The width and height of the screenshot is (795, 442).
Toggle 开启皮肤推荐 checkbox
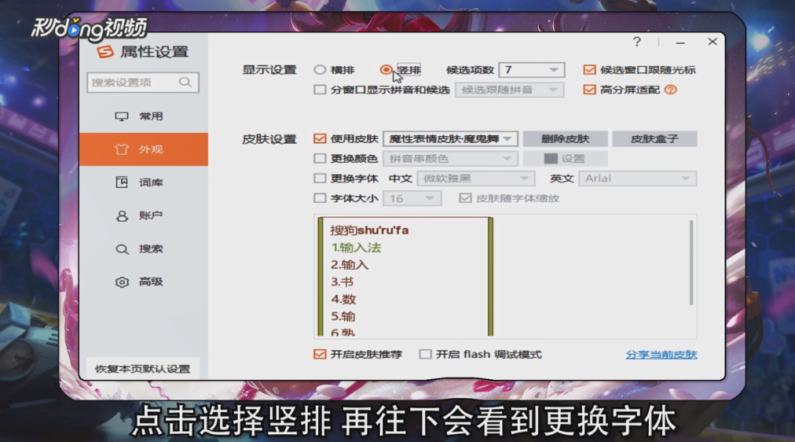[x=320, y=354]
